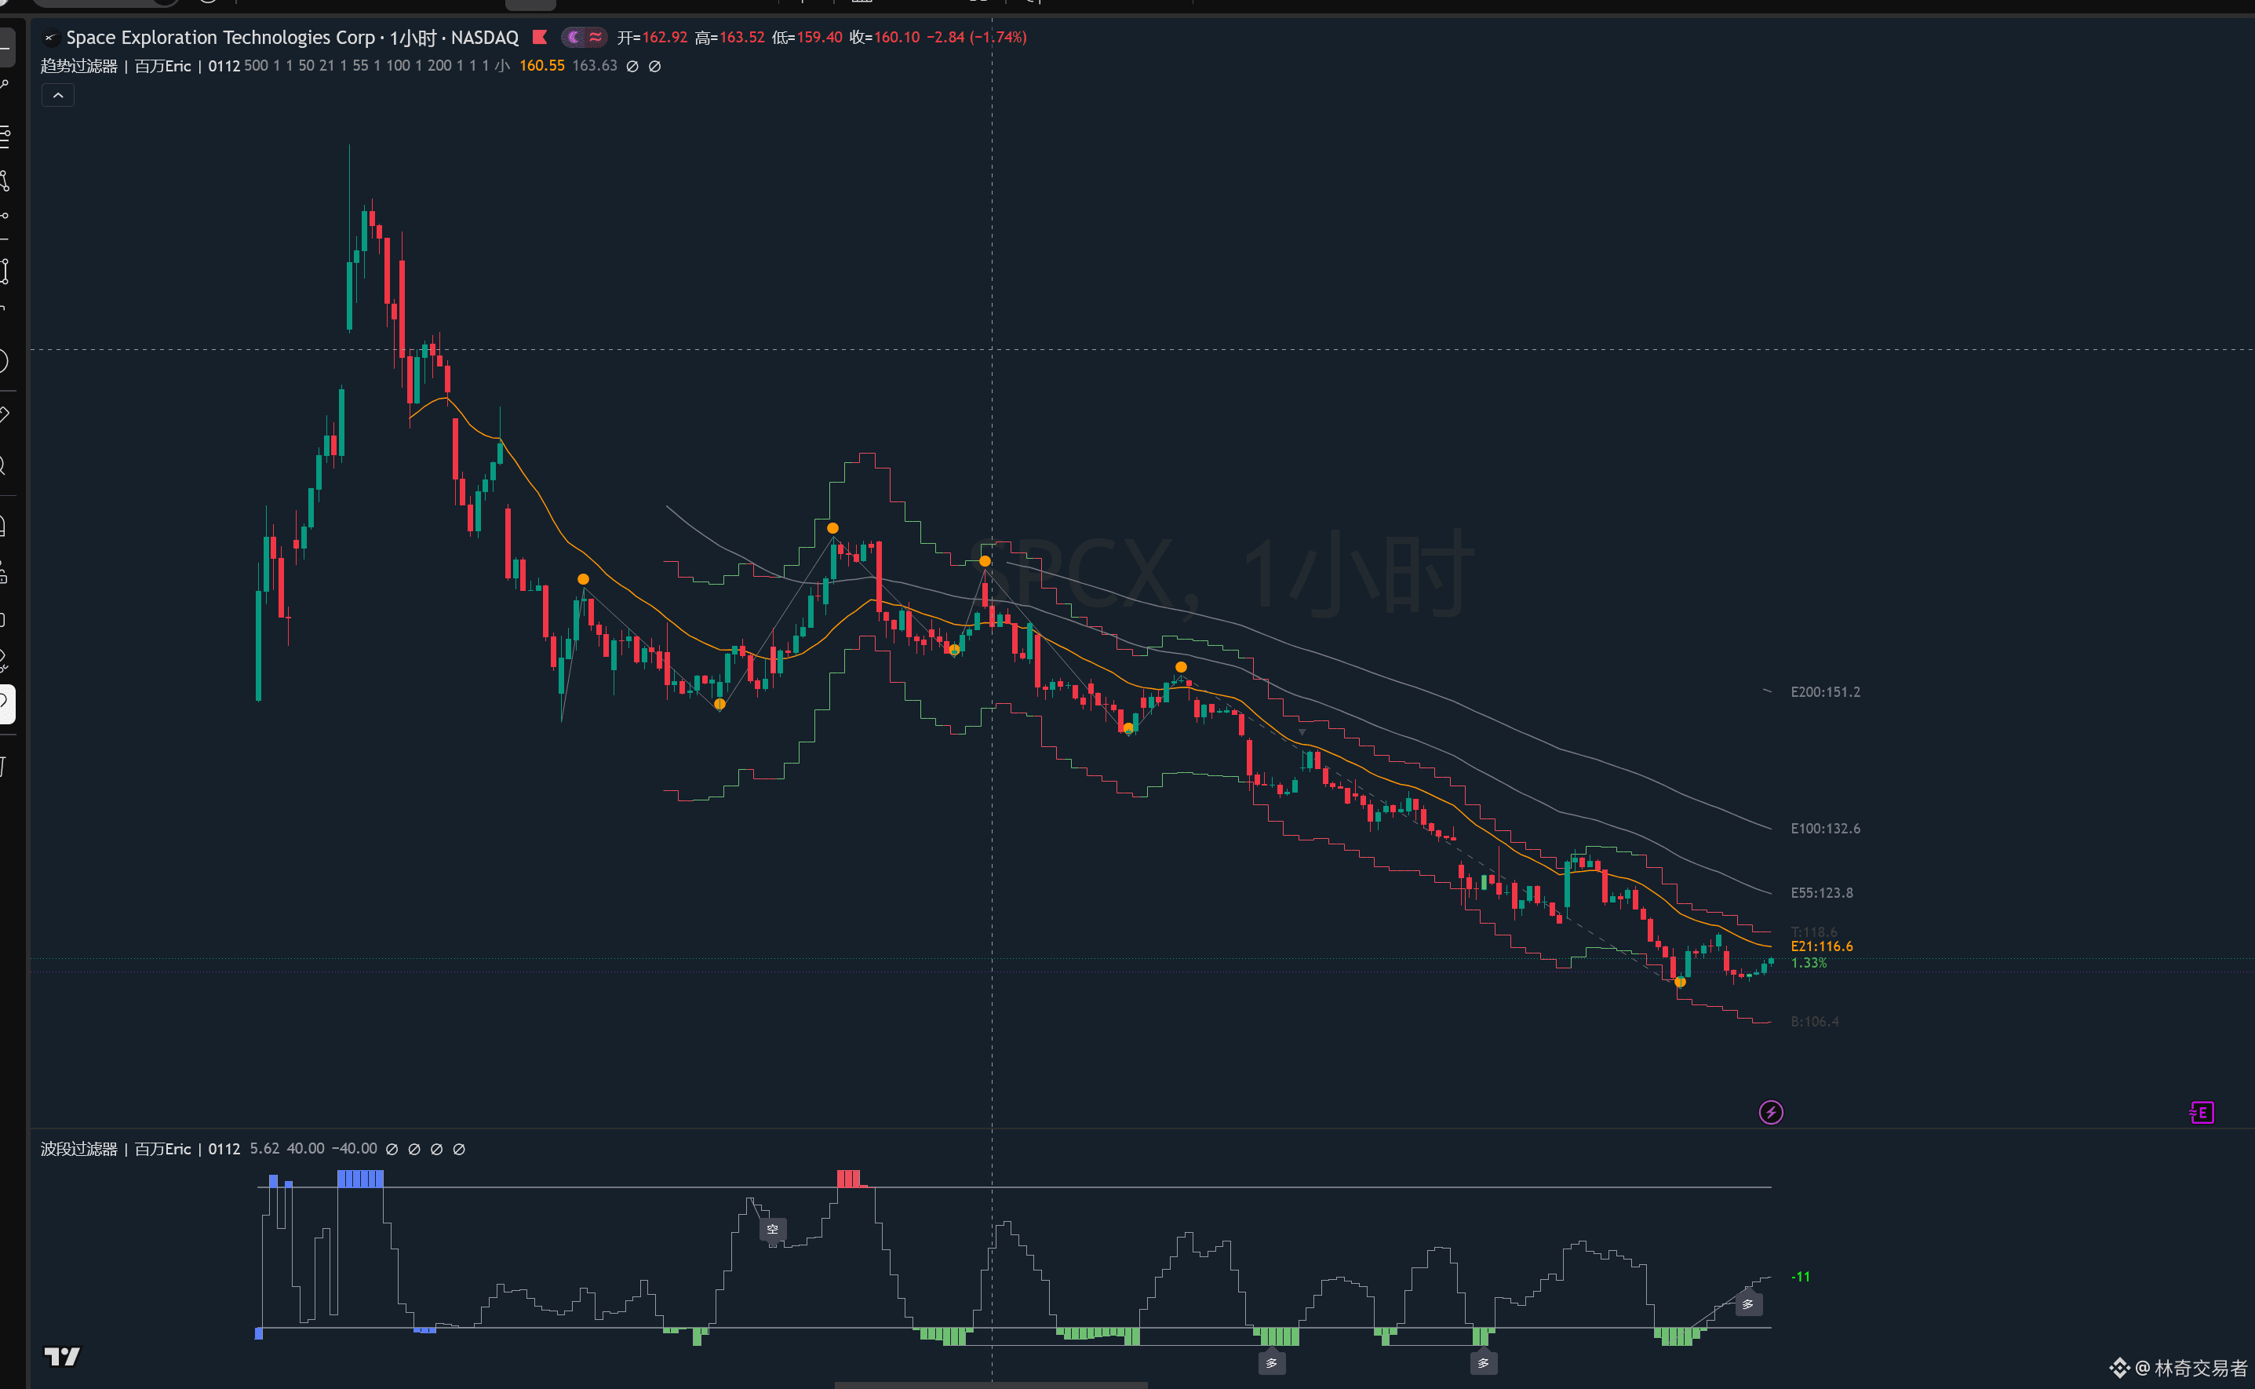2255x1389 pixels.
Task: Click last ∅ value in 波段过滤器 legend
Action: 459,1149
